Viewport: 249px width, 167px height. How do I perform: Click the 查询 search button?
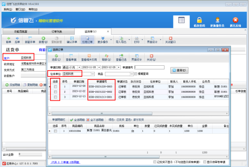tap(179, 70)
